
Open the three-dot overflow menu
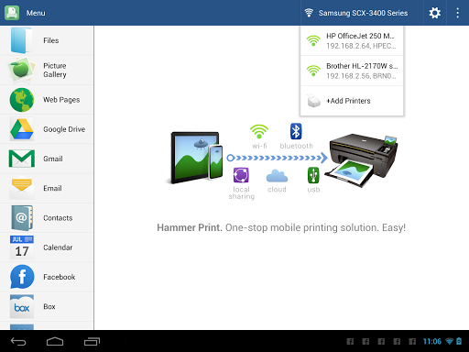click(457, 13)
